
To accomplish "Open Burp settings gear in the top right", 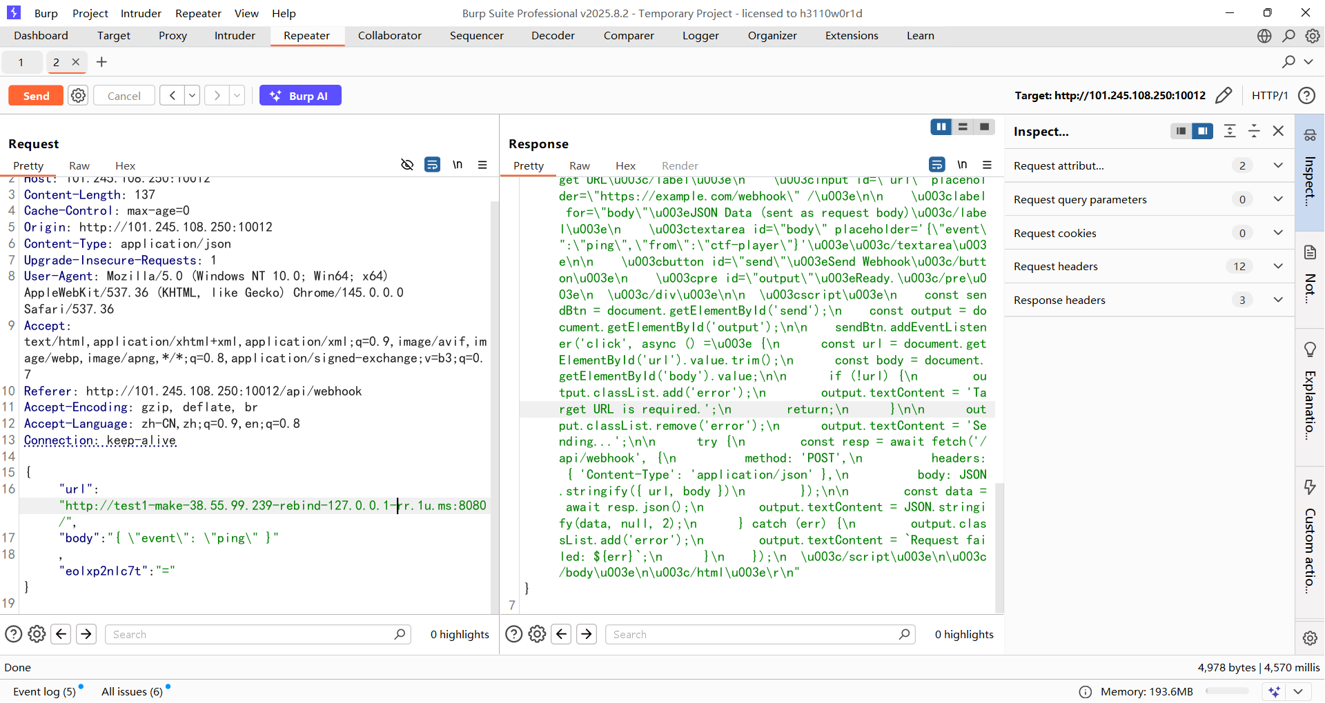I will pos(1312,36).
